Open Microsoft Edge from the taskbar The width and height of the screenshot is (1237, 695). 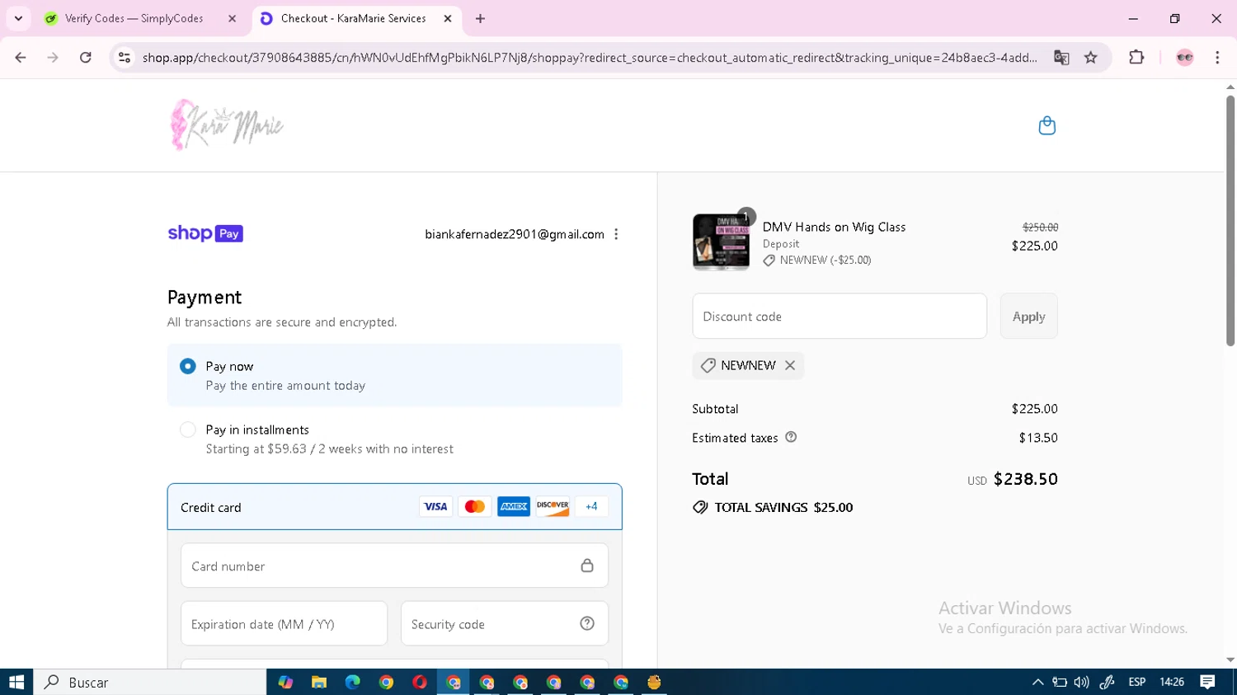point(353,682)
